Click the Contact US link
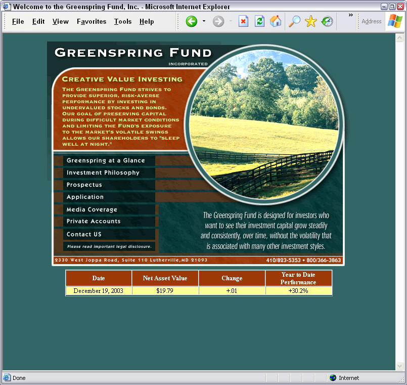This screenshot has height=385, width=407. click(x=109, y=234)
